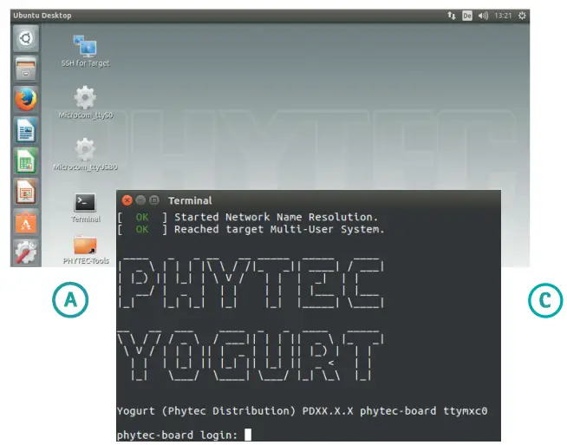Viewport: 567px width, 445px height.
Task: Click the phytec-board login prompt cursor
Action: (248, 435)
